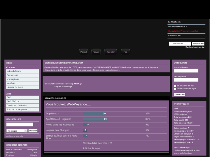Image resolution: width=210 pixels, height=157 pixels.
Task: Click the Endroit Idéal pour se Faire Aider bar
Action: (x=86, y=136)
